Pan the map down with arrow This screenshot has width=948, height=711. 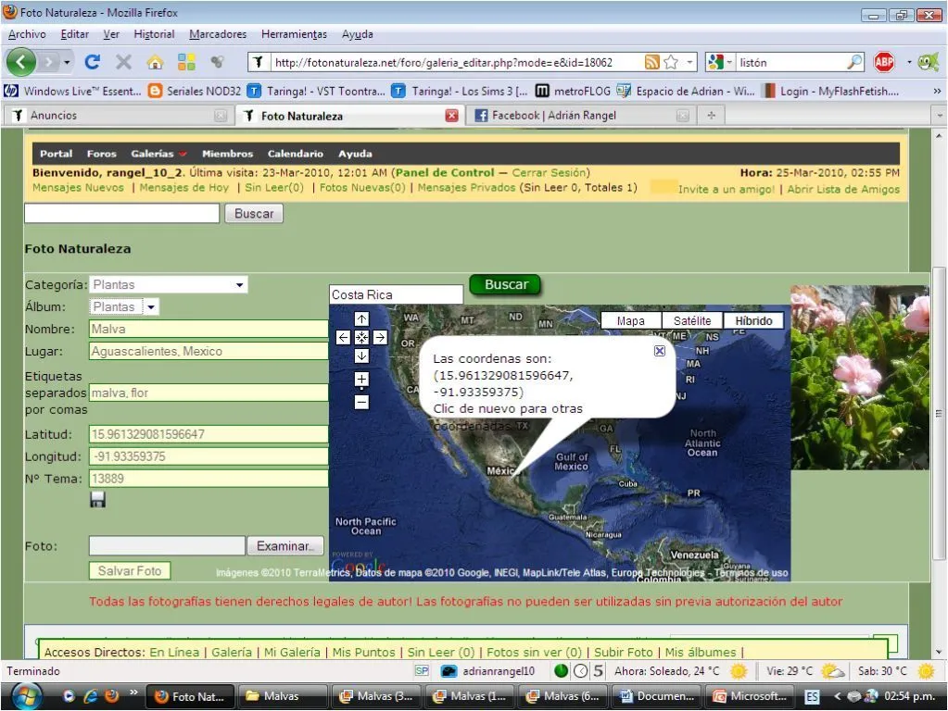tap(361, 355)
